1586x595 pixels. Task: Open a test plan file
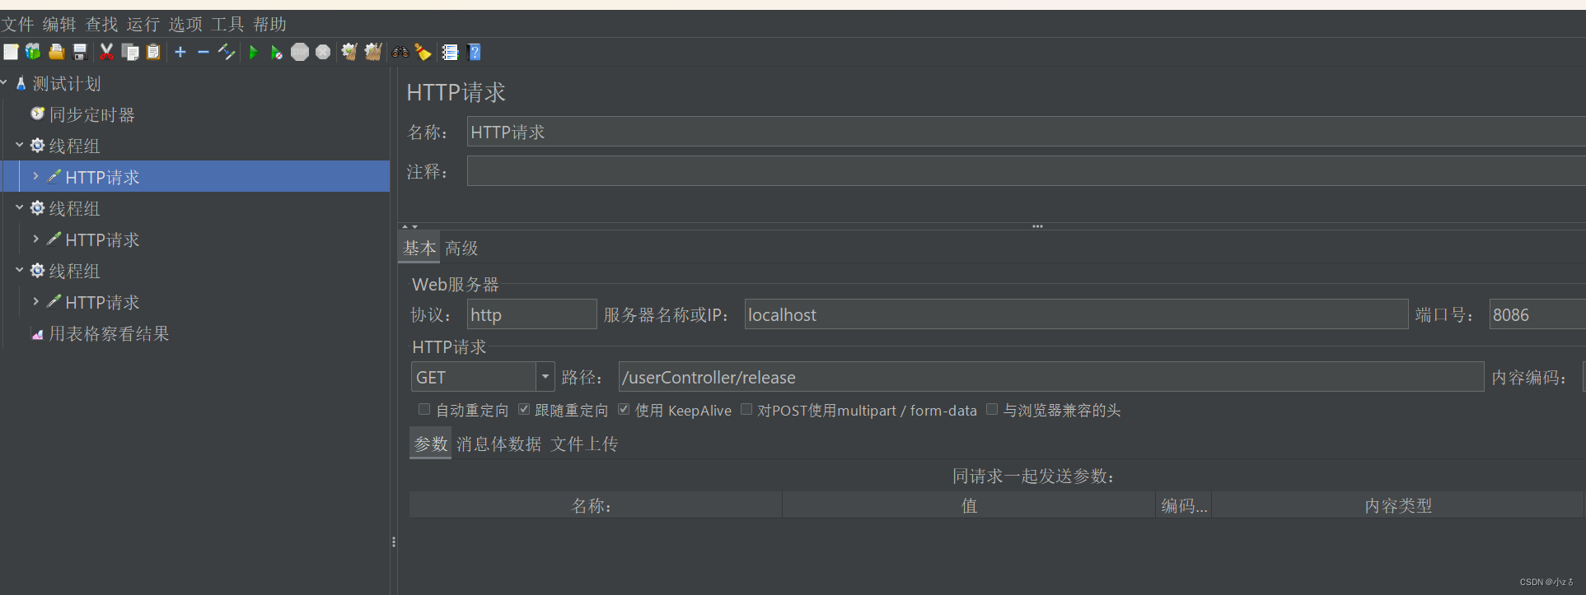(56, 52)
